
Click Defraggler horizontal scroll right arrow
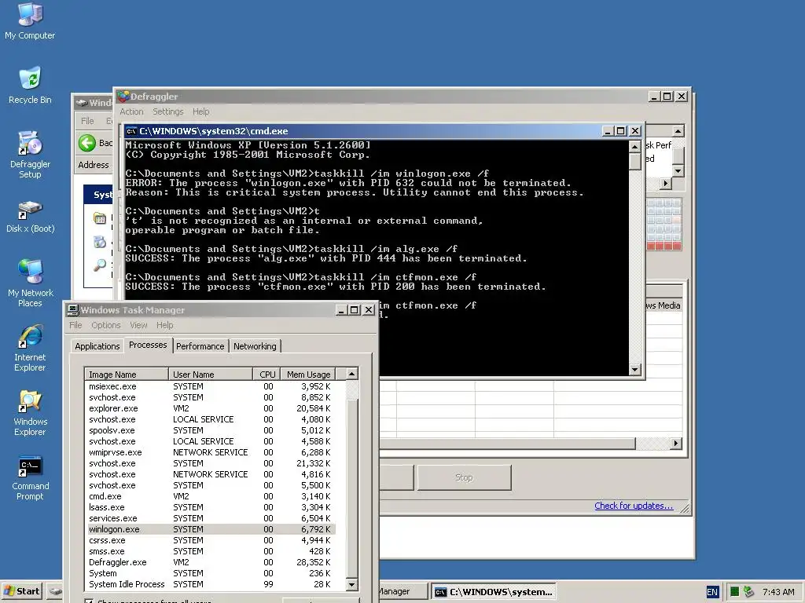676,443
